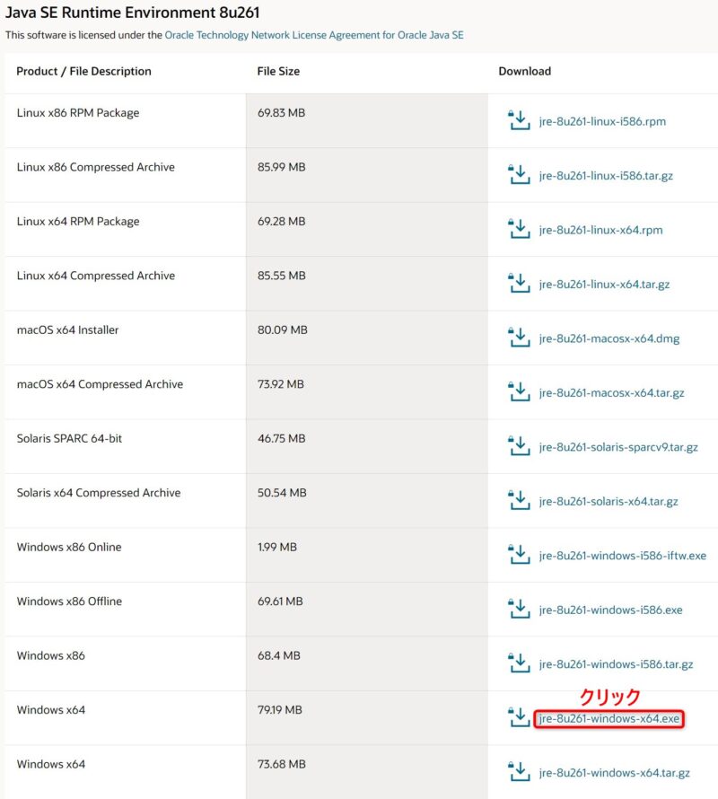Click download icon beside jre-8u261-linux-x64.rpm
Viewport: 718px width, 799px height.
519,230
